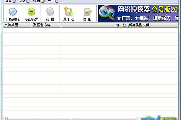
Task: Sort by the 文件类型 column header
Action: tap(17, 25)
